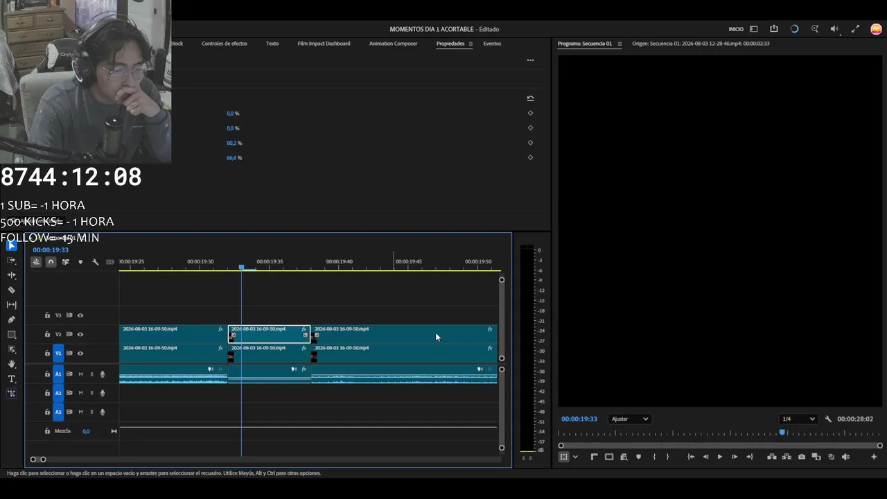Open the program monitor button editor plus
The width and height of the screenshot is (887, 499).
click(x=874, y=457)
